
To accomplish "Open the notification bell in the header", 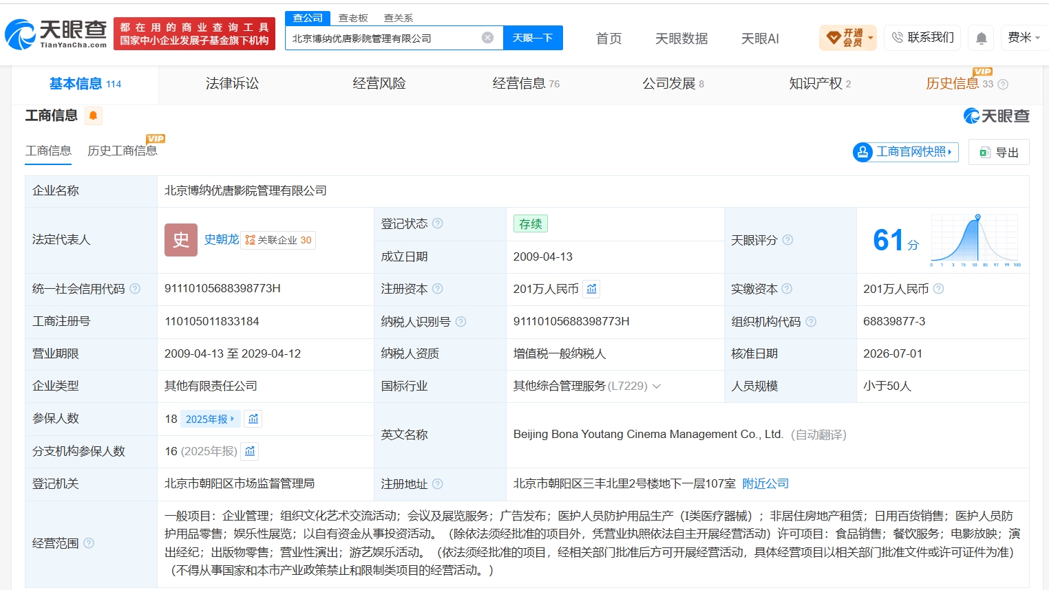I will 982,38.
